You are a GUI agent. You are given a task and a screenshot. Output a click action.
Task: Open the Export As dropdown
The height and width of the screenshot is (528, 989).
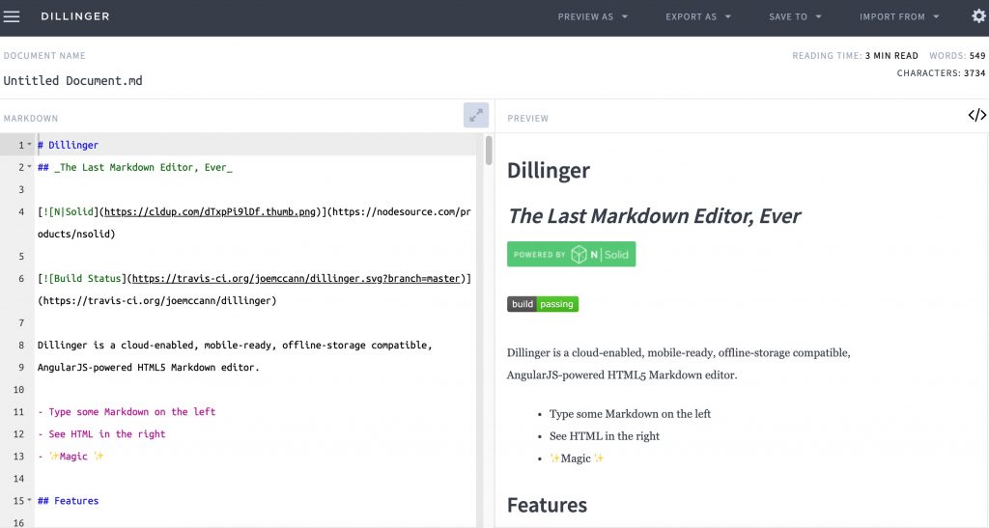697,17
